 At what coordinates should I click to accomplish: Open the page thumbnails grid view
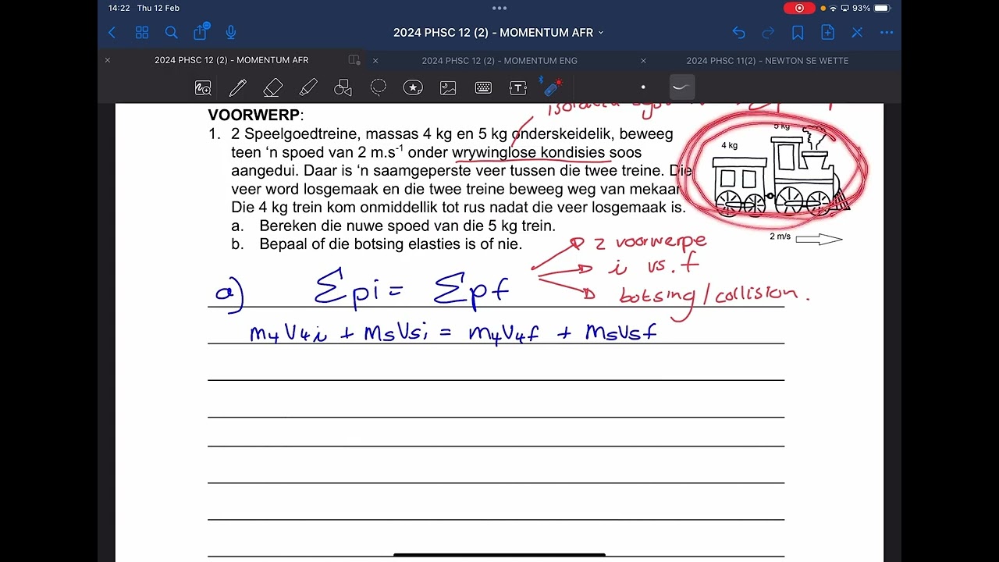point(142,33)
